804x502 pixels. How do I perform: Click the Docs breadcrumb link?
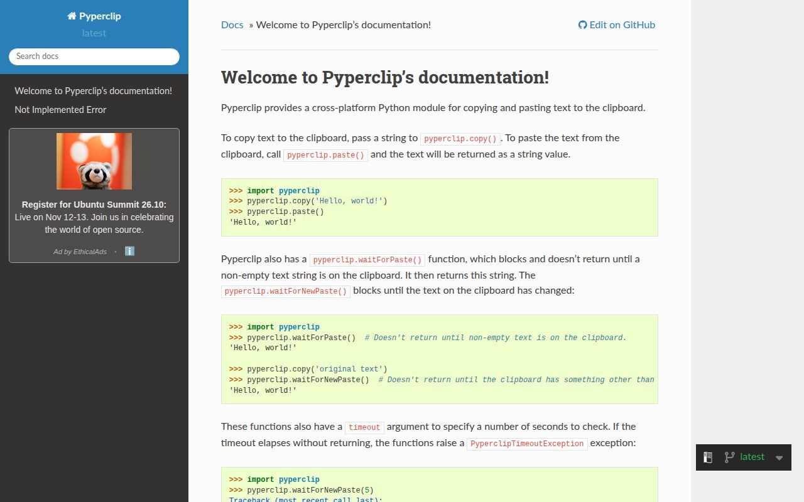tap(232, 25)
